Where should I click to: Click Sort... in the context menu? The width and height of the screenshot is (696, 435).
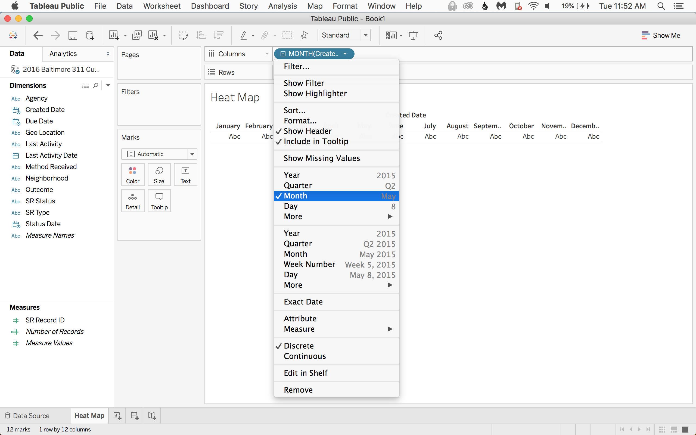tap(336, 110)
